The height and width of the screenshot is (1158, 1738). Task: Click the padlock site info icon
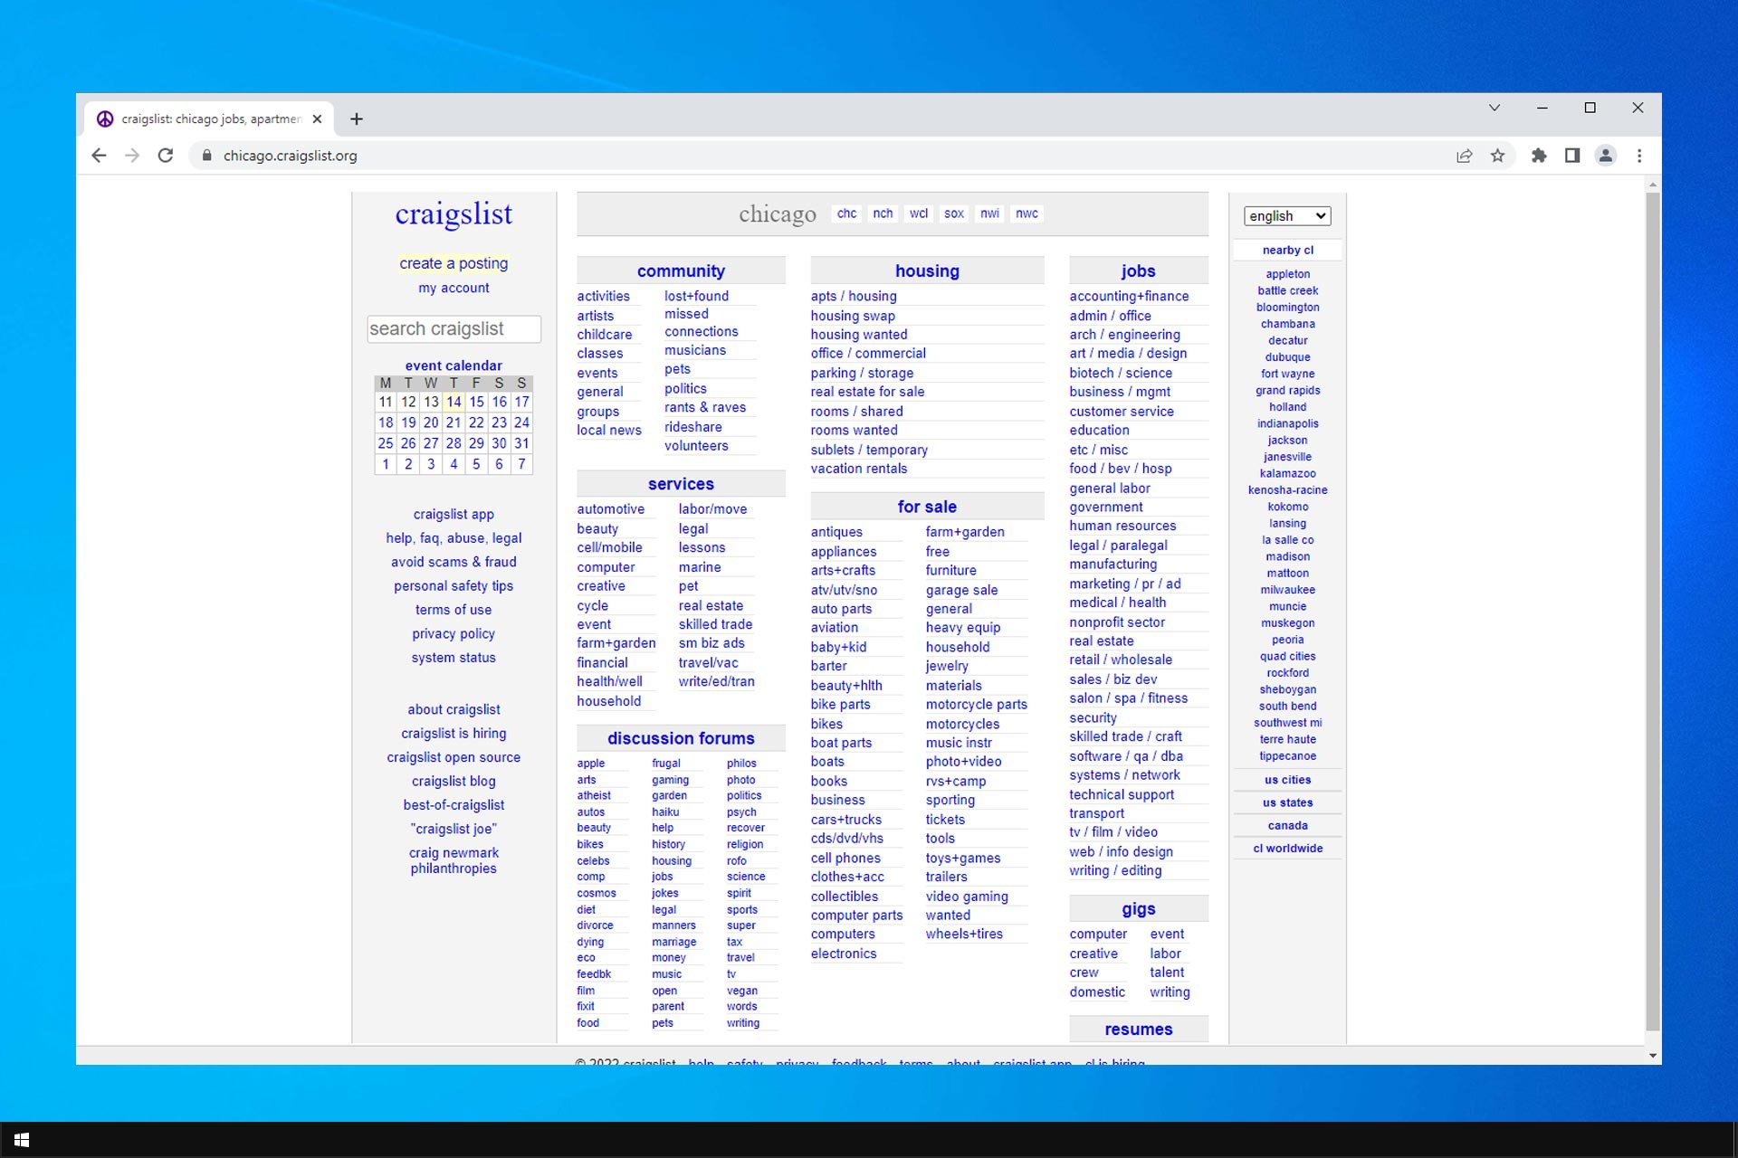[x=206, y=156]
